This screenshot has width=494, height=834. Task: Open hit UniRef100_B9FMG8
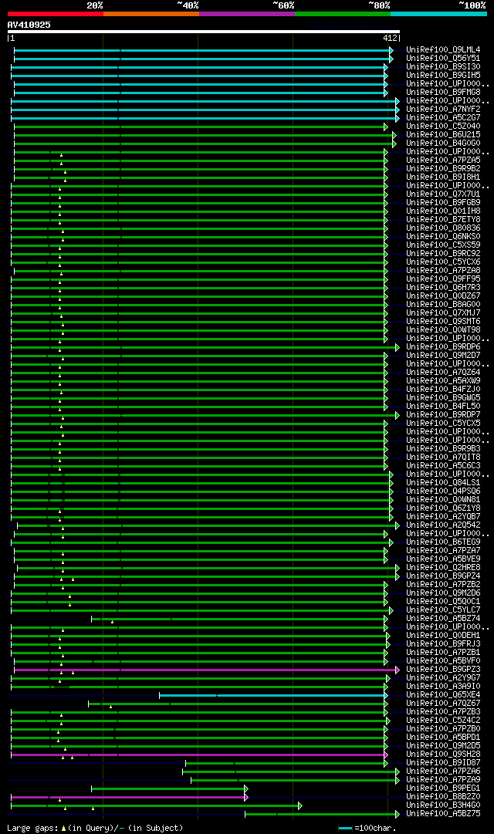[x=443, y=93]
